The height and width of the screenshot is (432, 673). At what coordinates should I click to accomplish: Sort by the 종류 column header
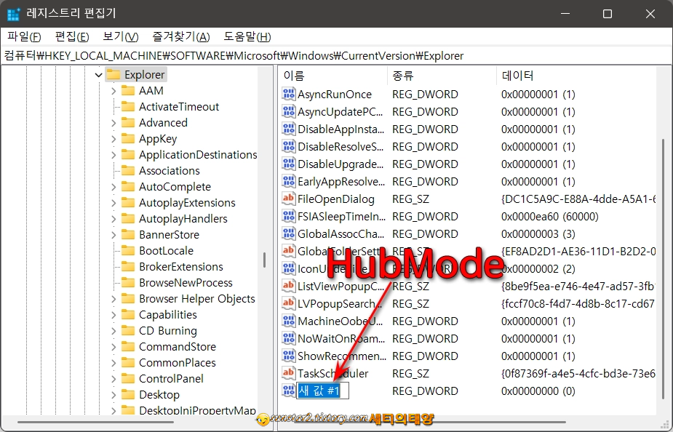click(442, 76)
